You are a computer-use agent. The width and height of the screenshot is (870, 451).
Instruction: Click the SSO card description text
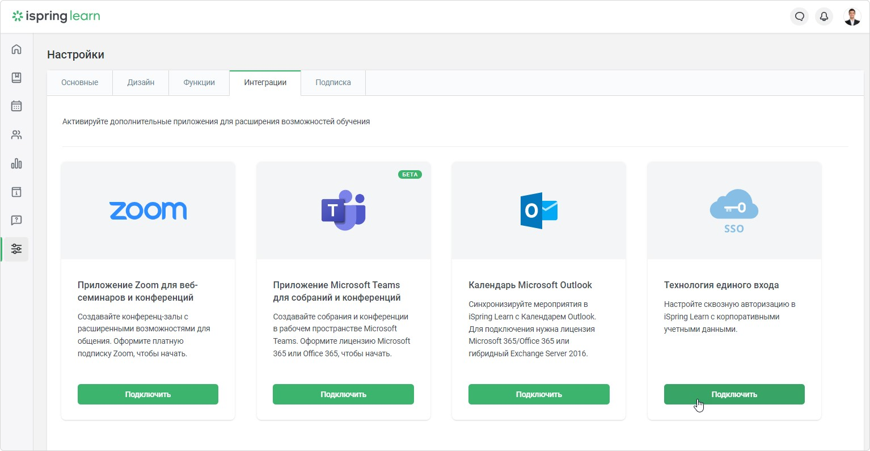[x=730, y=317]
